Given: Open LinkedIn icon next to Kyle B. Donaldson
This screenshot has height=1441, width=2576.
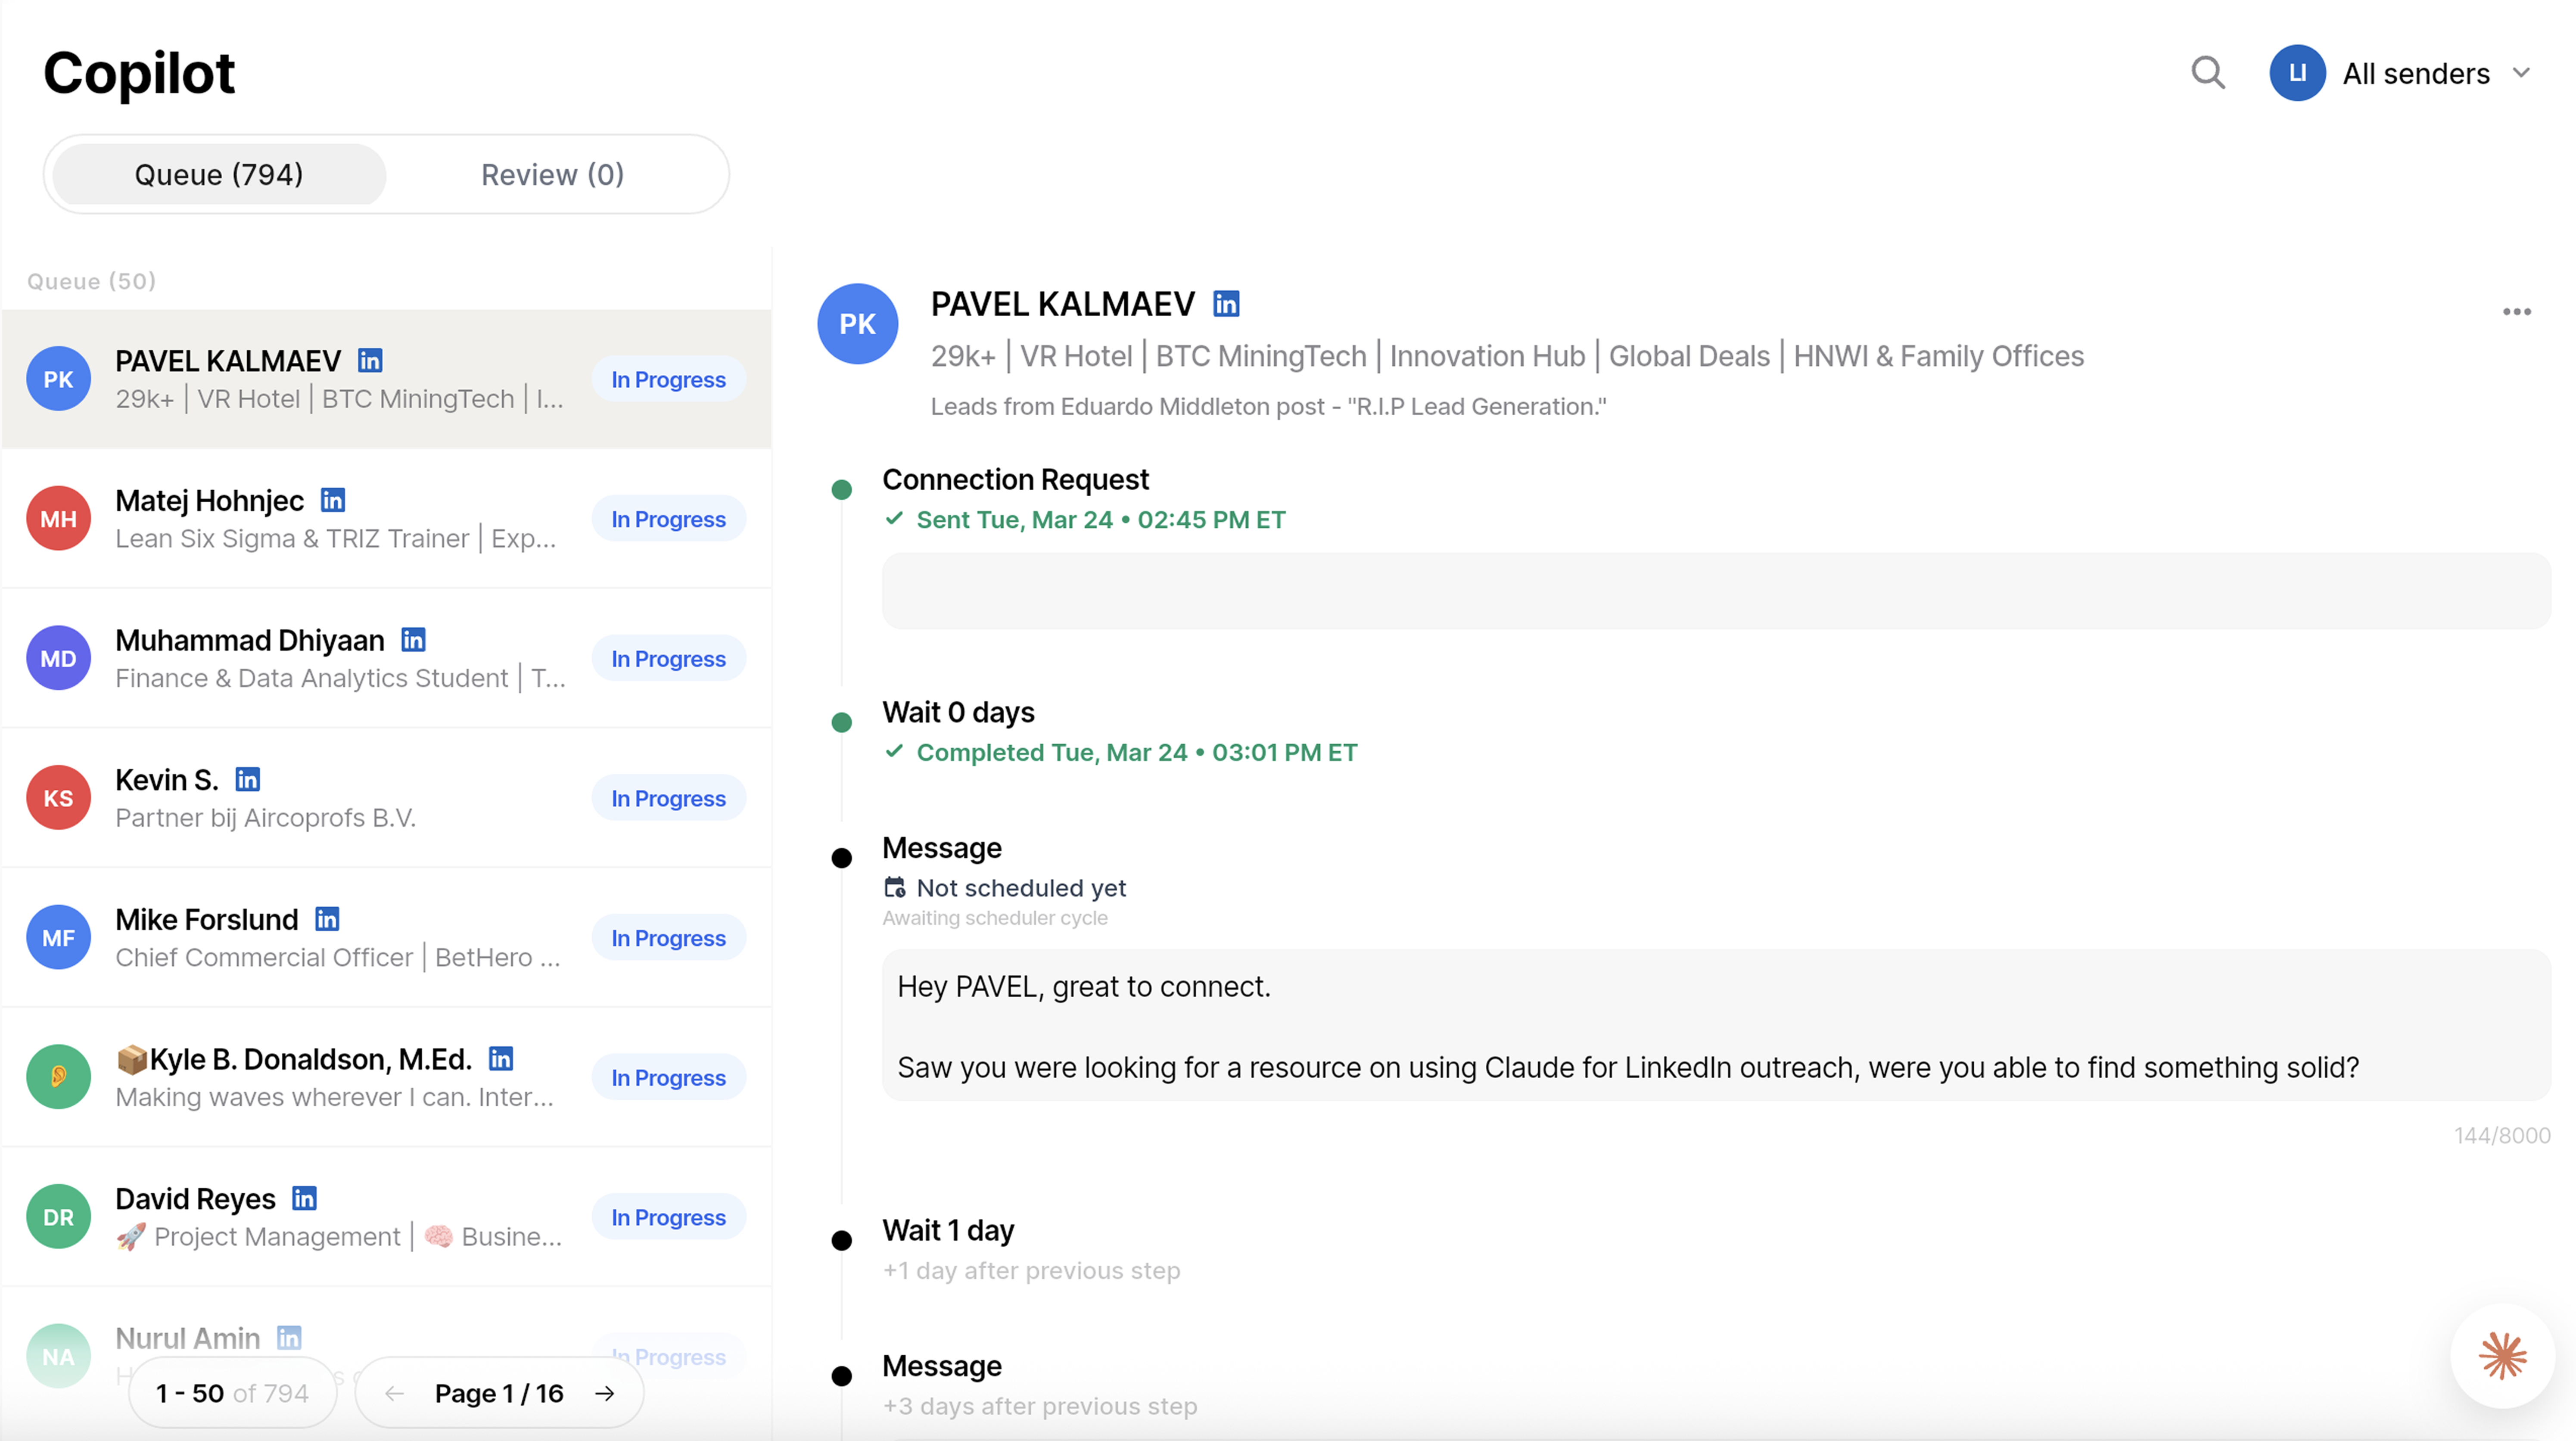Looking at the screenshot, I should tap(501, 1058).
